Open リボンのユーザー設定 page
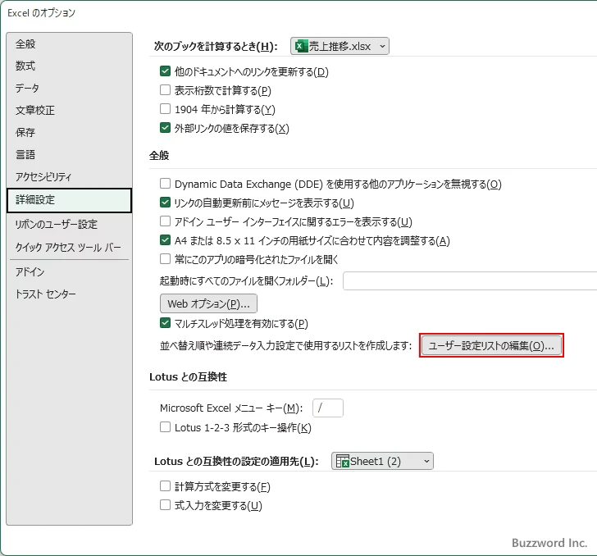The height and width of the screenshot is (556, 597). tap(69, 225)
